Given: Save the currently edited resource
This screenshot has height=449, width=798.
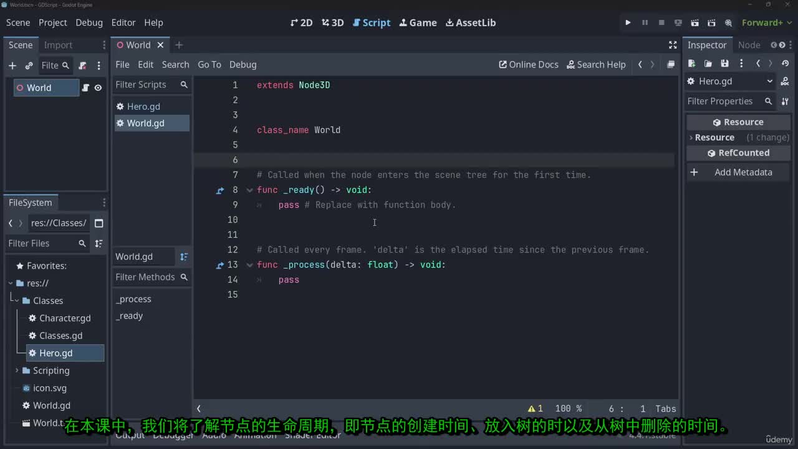Looking at the screenshot, I should [x=724, y=64].
